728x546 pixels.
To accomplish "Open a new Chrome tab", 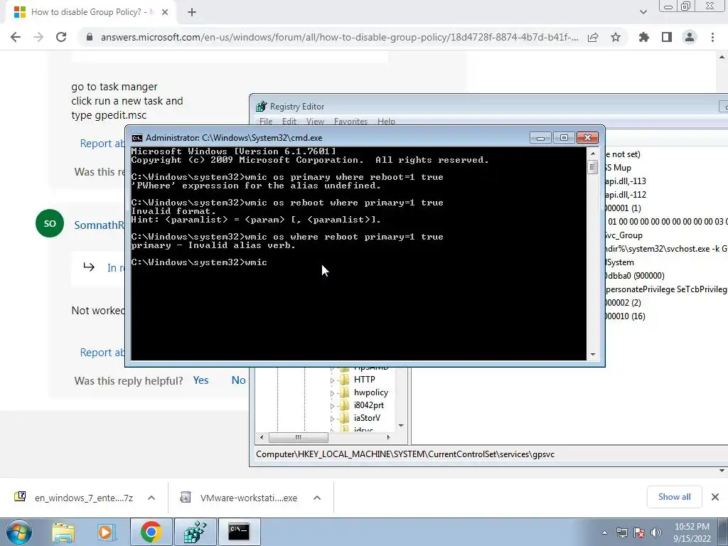I will coord(192,12).
